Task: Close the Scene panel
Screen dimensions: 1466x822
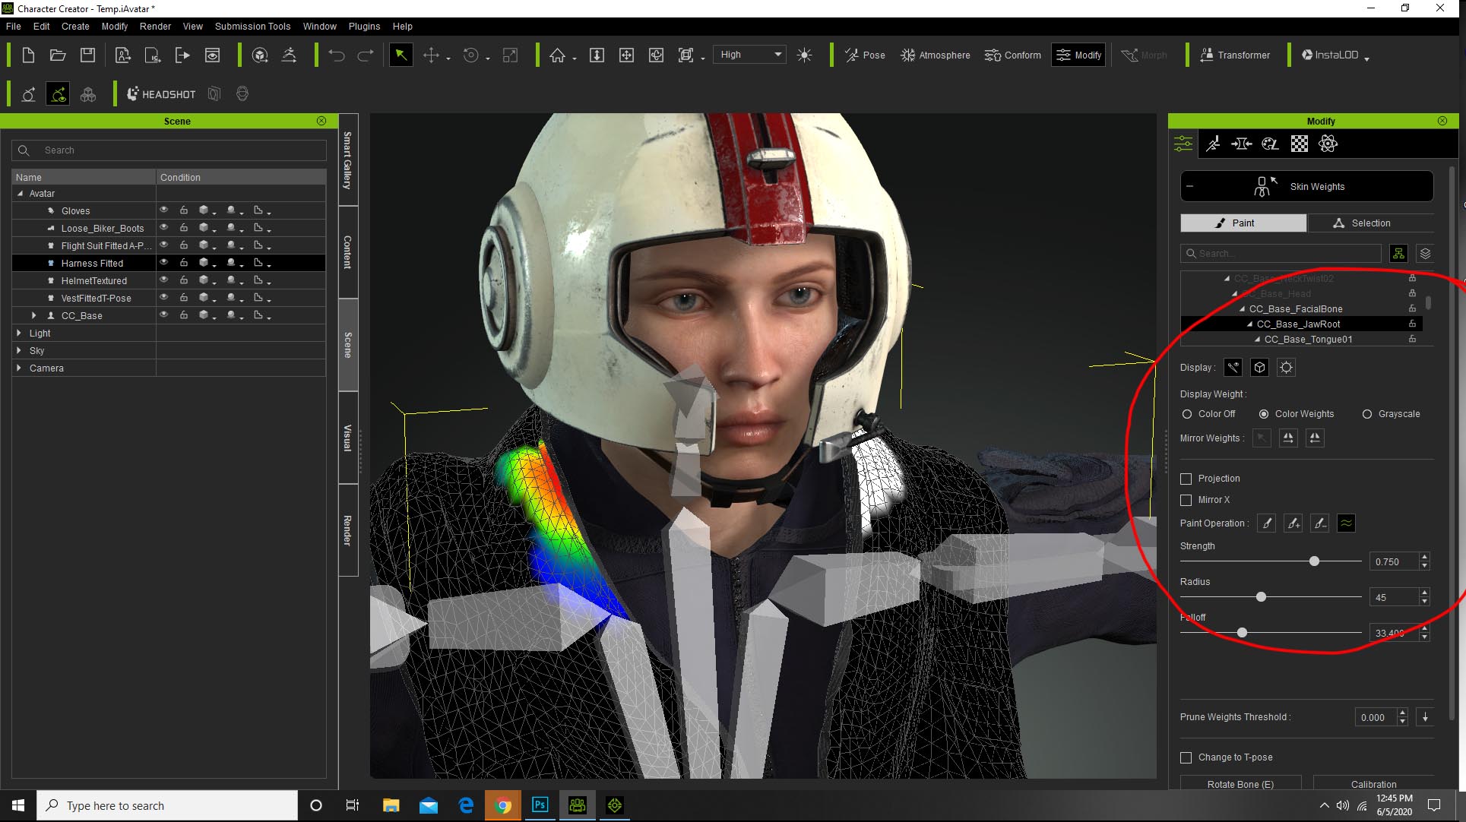Action: [x=321, y=121]
